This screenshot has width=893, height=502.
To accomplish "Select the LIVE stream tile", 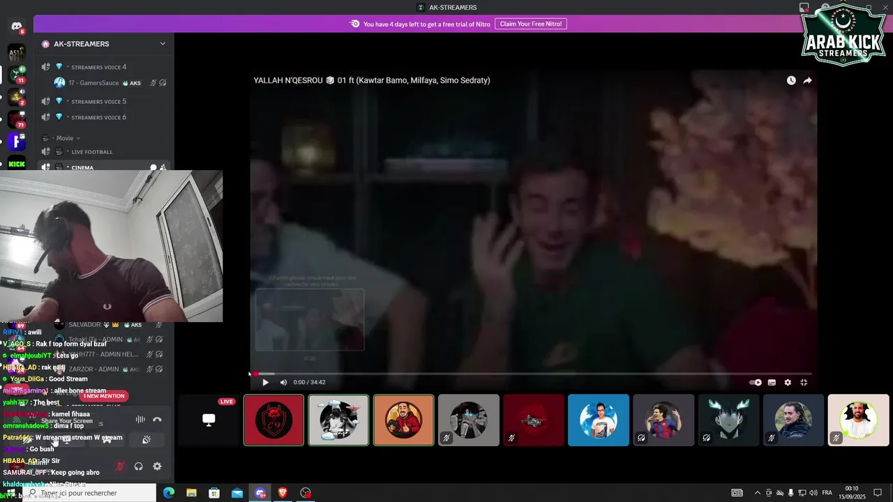I will pos(209,420).
